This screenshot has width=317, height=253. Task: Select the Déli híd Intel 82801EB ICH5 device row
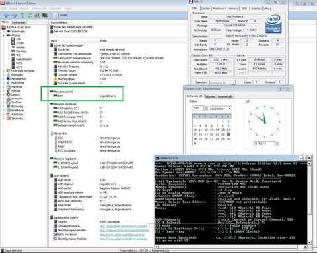(69, 32)
